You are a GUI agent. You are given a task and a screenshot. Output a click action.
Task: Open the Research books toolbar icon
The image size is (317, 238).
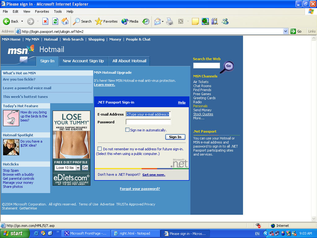[215, 21]
